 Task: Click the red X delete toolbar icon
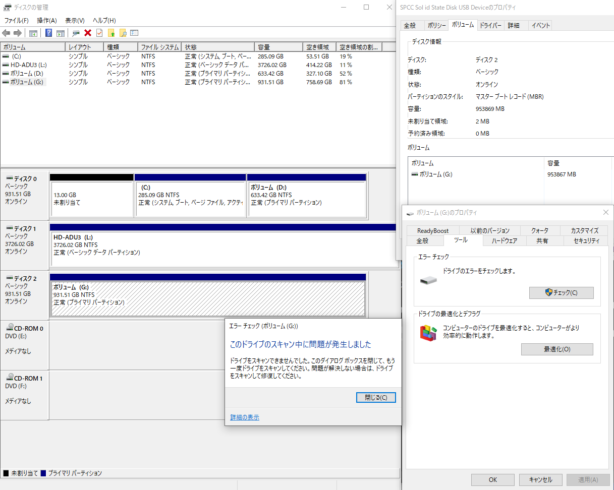tap(88, 33)
